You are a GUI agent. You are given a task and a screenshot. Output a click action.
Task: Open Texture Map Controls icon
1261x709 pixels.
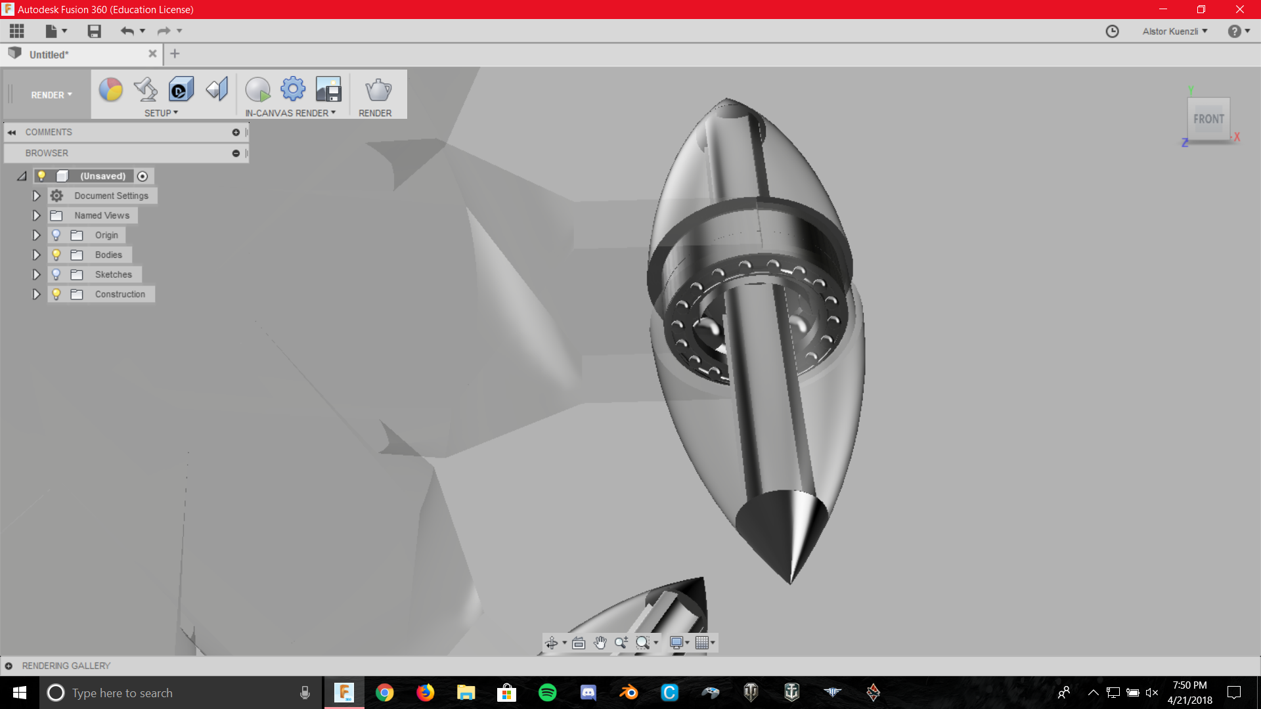click(x=217, y=90)
